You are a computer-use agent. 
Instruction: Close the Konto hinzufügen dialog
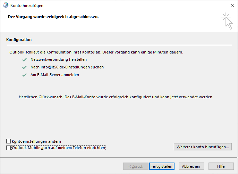pos(232,5)
